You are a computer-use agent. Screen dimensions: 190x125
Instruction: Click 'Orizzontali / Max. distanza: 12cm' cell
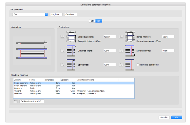point(91,91)
